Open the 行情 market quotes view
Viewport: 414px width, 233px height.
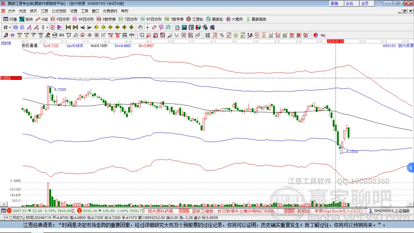click(x=10, y=19)
